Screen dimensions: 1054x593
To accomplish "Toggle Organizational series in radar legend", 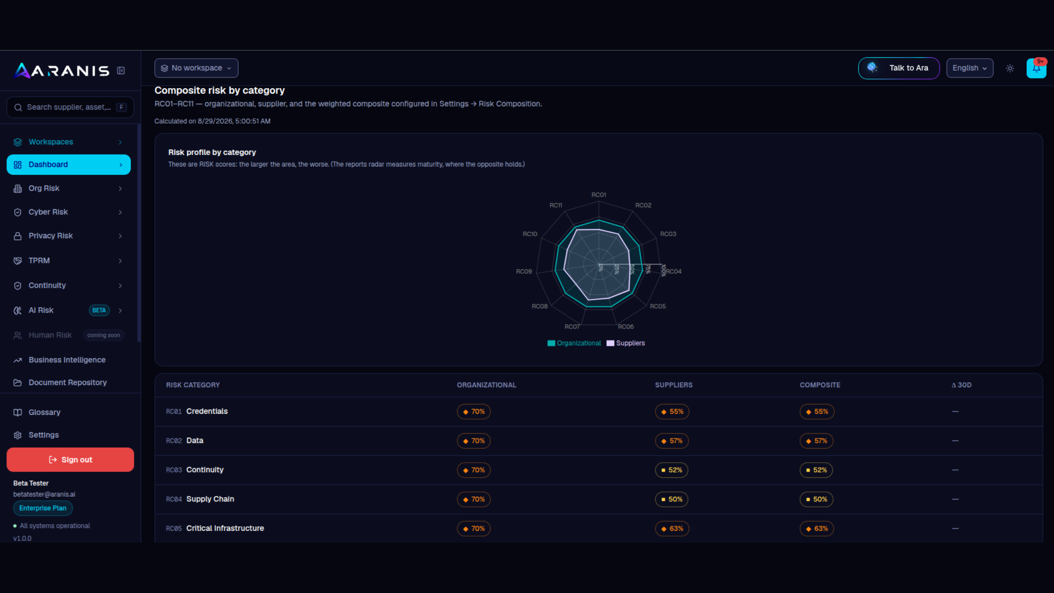I will [574, 343].
